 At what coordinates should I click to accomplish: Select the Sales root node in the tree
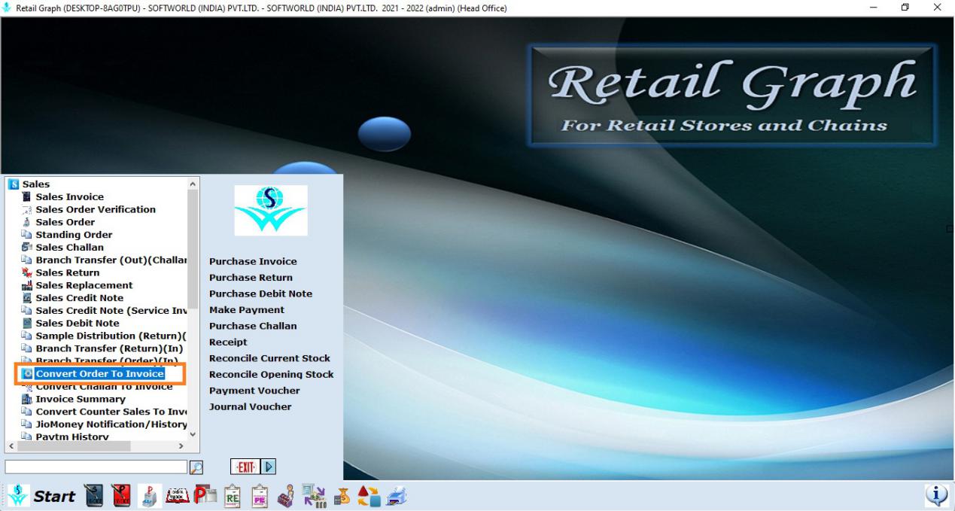[36, 184]
